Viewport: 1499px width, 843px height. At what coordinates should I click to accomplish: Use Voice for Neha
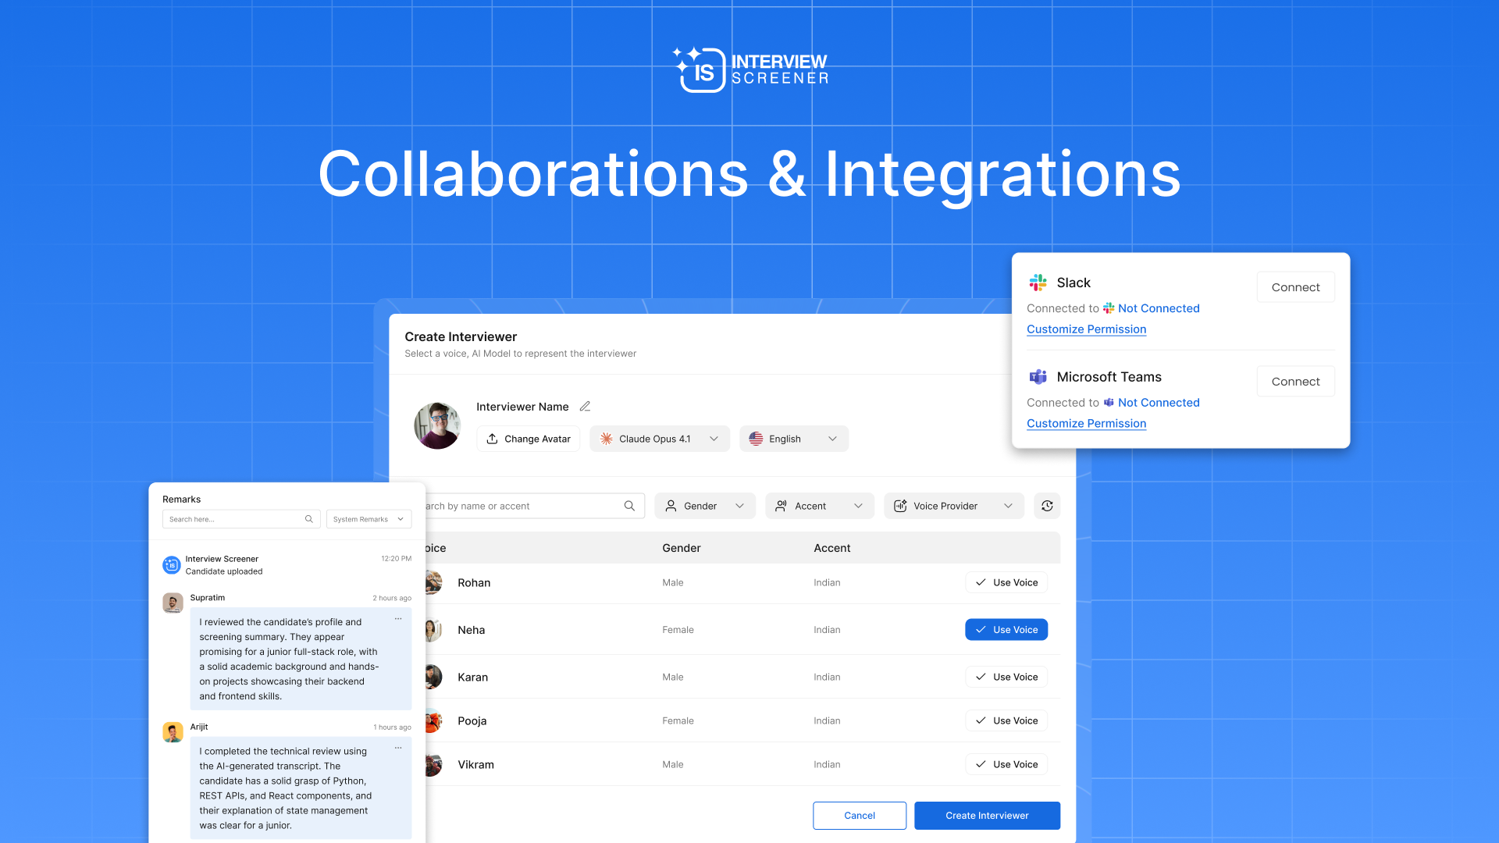tap(1006, 630)
